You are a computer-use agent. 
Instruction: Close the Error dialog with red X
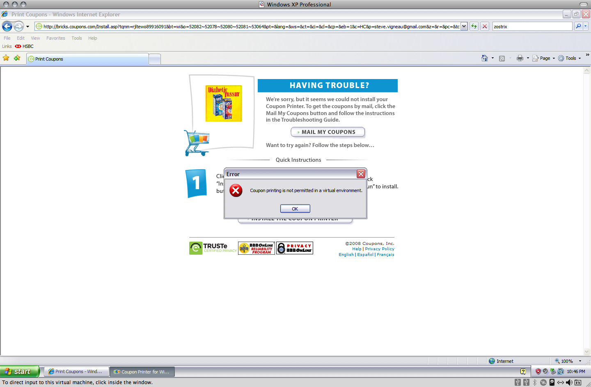[x=361, y=174]
